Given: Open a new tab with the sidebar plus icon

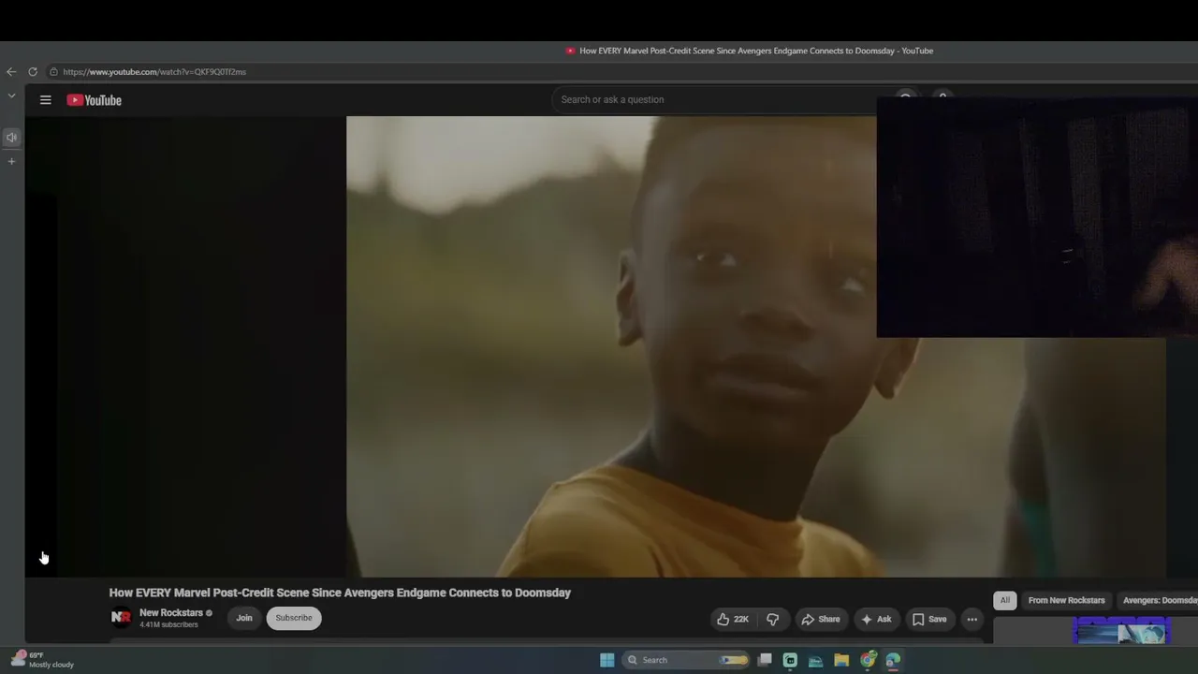Looking at the screenshot, I should click(x=11, y=162).
